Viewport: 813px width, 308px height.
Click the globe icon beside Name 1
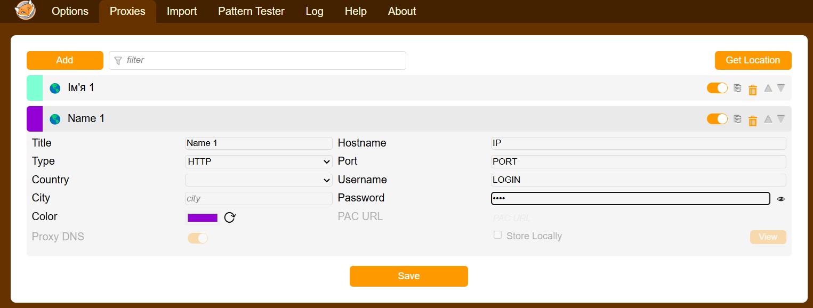[55, 119]
